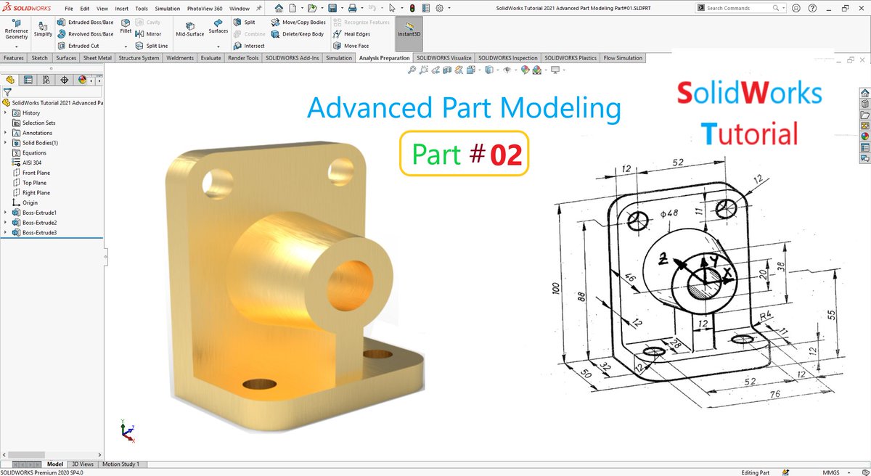Open the Simulation menu
This screenshot has width=871, height=476.
(x=167, y=8)
